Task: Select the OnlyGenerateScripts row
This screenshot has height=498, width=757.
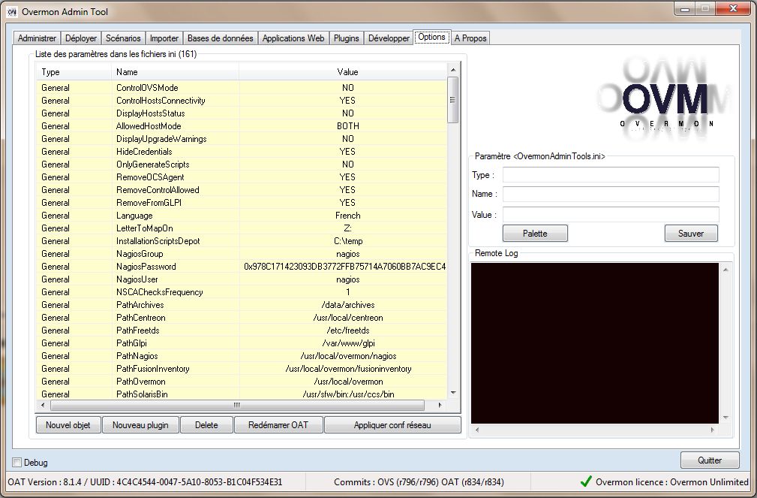Action: tap(242, 164)
